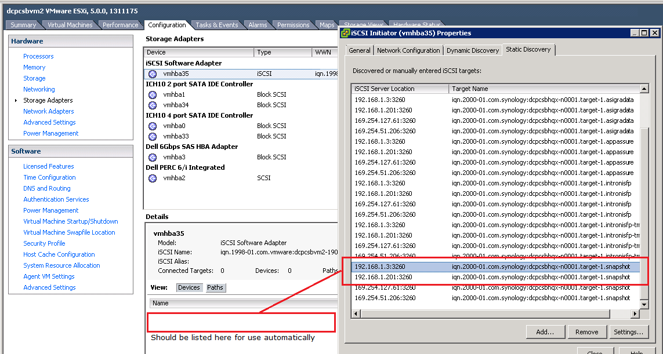This screenshot has width=663, height=354.
Task: Open the Networking hardware link
Action: [39, 89]
